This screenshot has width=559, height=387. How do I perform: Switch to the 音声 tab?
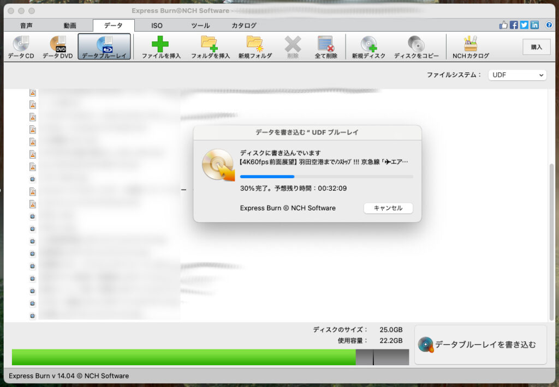coord(26,26)
